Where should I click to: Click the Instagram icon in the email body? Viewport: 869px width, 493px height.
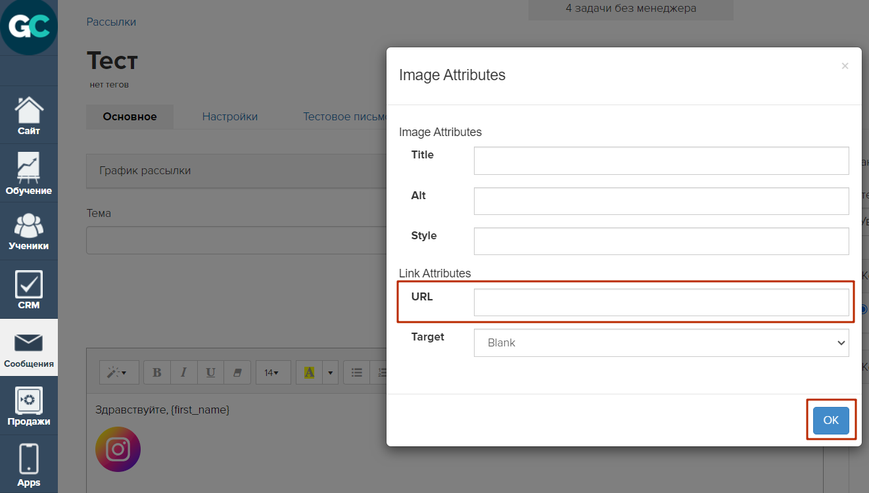tap(118, 450)
